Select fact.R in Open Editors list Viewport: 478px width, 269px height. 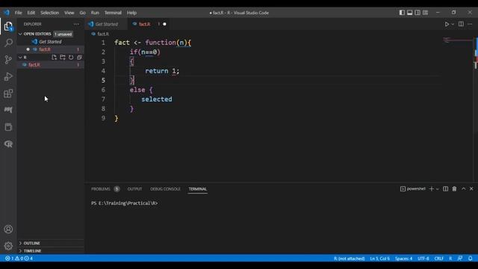tap(51, 49)
